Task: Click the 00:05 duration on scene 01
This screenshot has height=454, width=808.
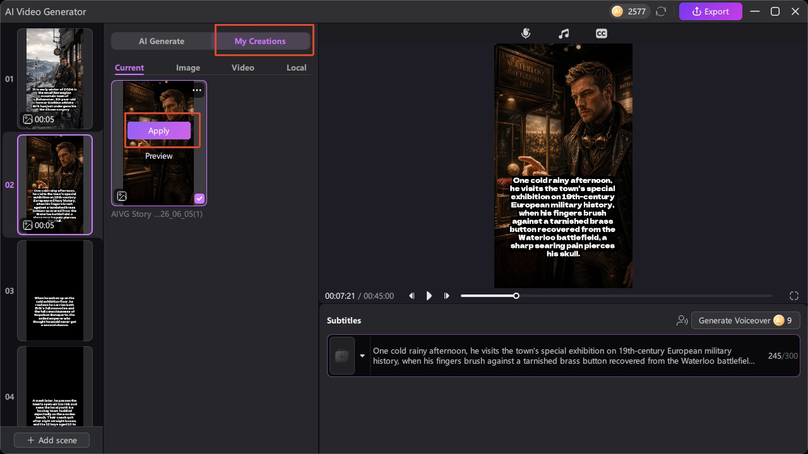Action: pos(44,119)
